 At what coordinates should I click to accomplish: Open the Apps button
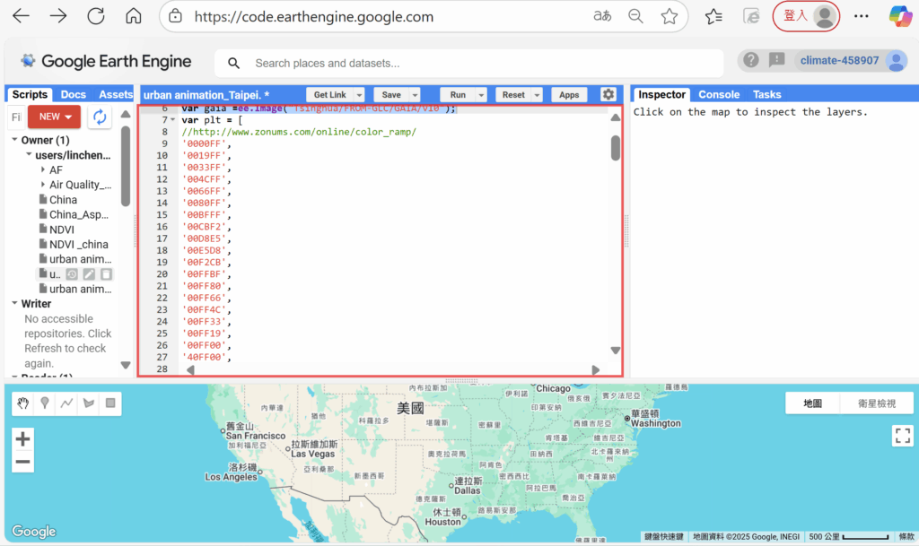tap(568, 95)
